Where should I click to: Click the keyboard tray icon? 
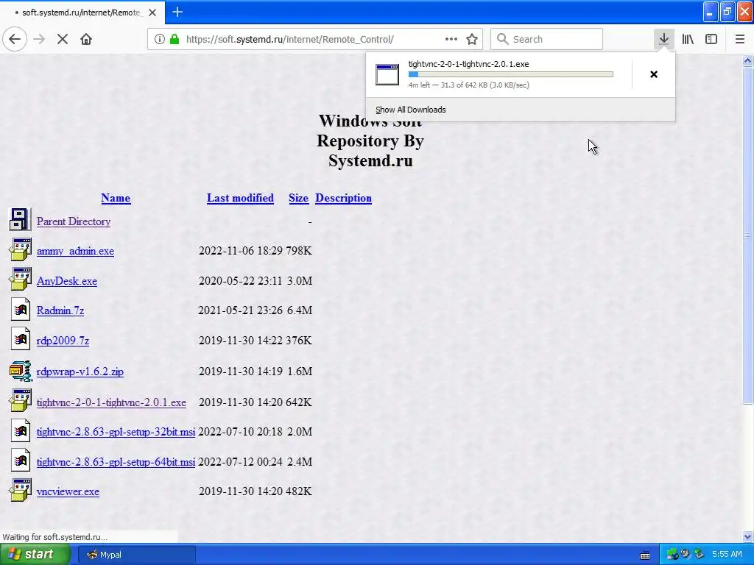click(x=645, y=555)
